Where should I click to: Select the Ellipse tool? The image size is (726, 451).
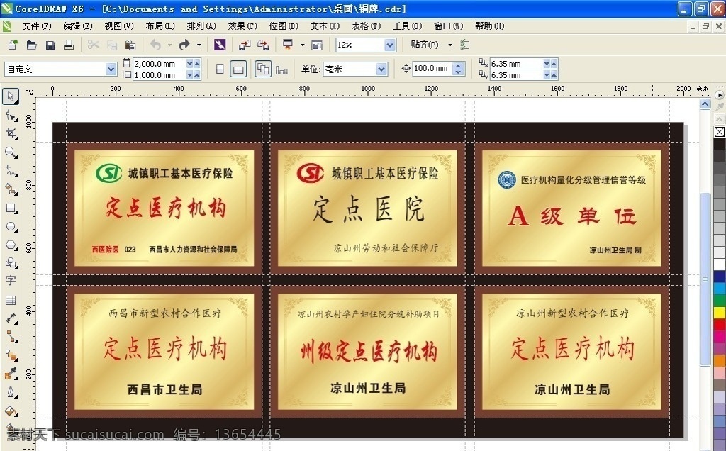point(11,226)
